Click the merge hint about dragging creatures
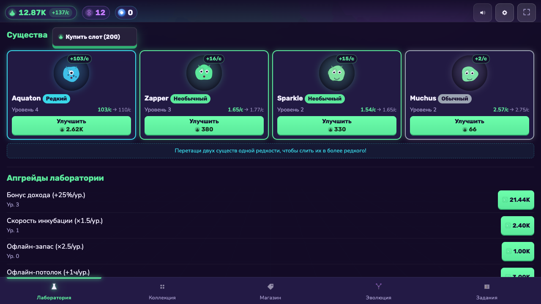Viewport: 541px width, 304px height. click(x=270, y=151)
